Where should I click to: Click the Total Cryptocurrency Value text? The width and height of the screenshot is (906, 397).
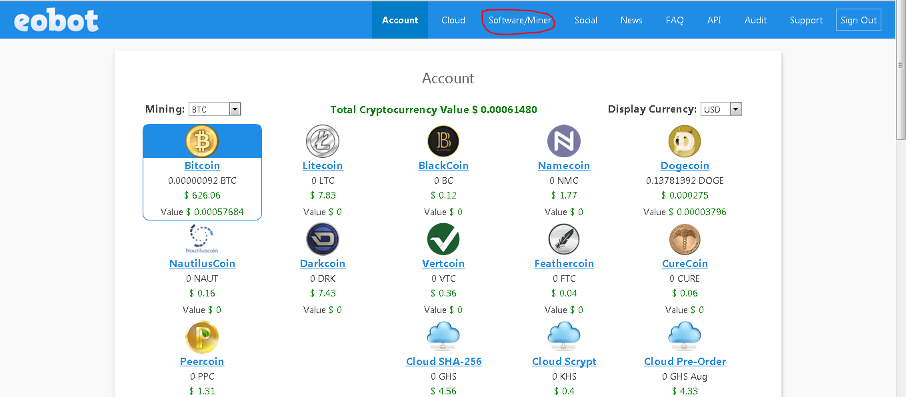coord(434,109)
